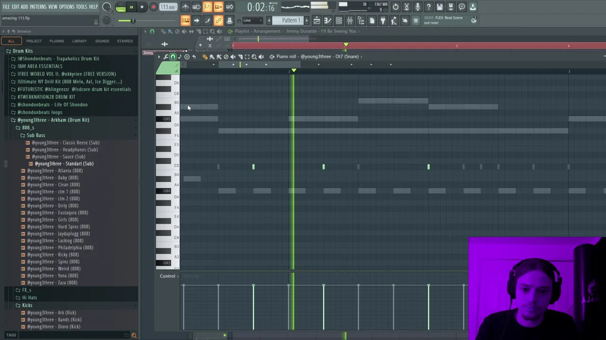Click the shopping cart content library icon
The image size is (606, 340).
(415, 20)
